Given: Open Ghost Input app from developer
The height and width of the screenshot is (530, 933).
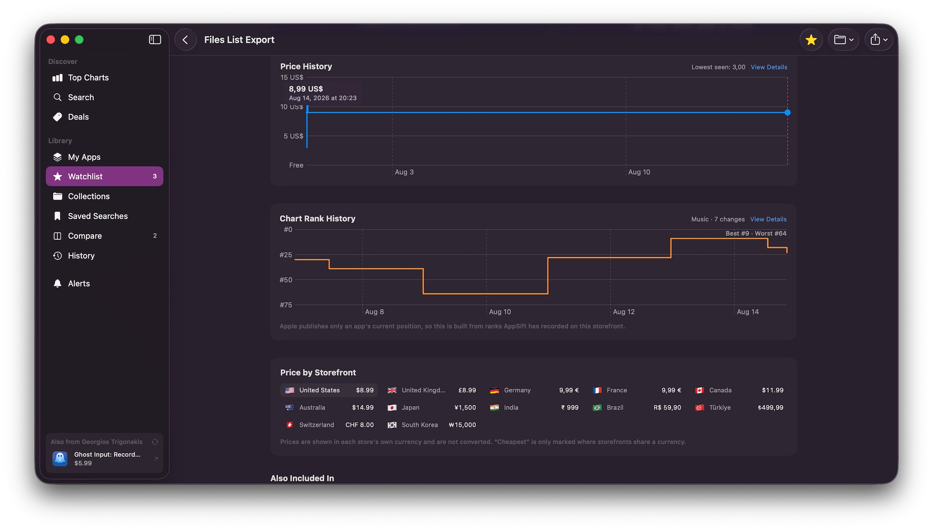Looking at the screenshot, I should click(104, 459).
